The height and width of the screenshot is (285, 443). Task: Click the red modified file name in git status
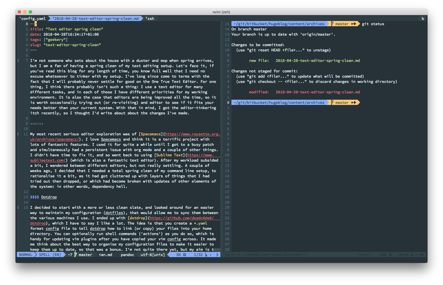click(317, 92)
